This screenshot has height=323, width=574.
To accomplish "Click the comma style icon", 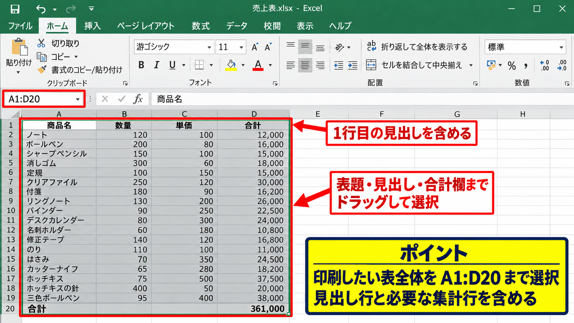I will point(526,66).
